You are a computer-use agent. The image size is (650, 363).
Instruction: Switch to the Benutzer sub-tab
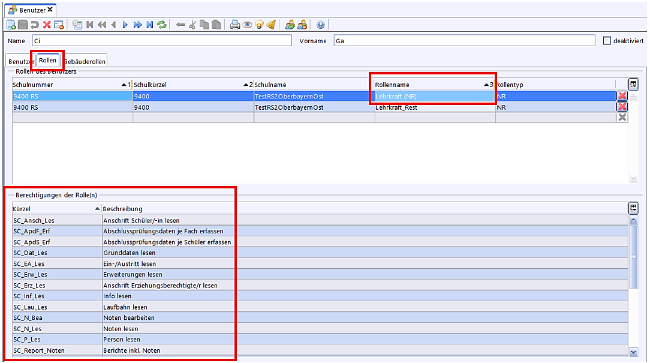(21, 61)
